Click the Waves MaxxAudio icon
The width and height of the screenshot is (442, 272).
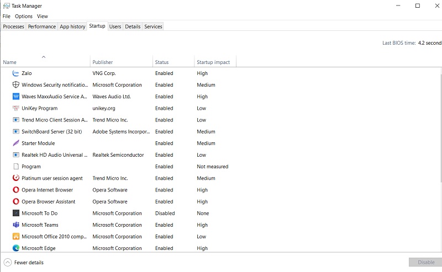click(x=16, y=97)
